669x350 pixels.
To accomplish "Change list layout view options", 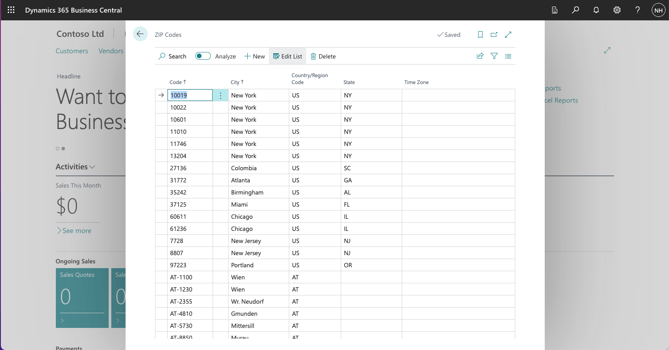I will click(508, 56).
